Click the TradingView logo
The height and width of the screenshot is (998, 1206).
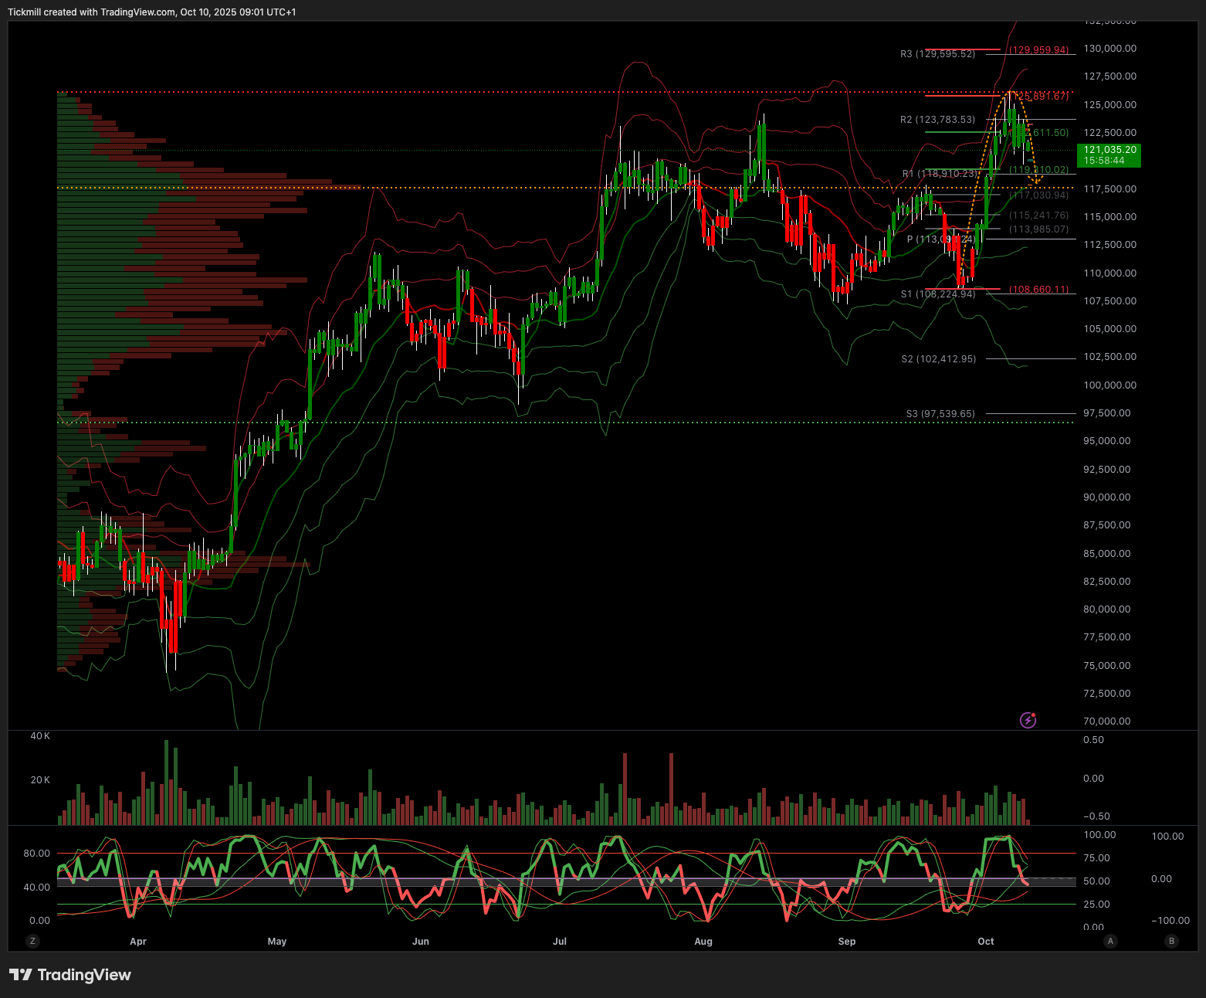(x=70, y=975)
